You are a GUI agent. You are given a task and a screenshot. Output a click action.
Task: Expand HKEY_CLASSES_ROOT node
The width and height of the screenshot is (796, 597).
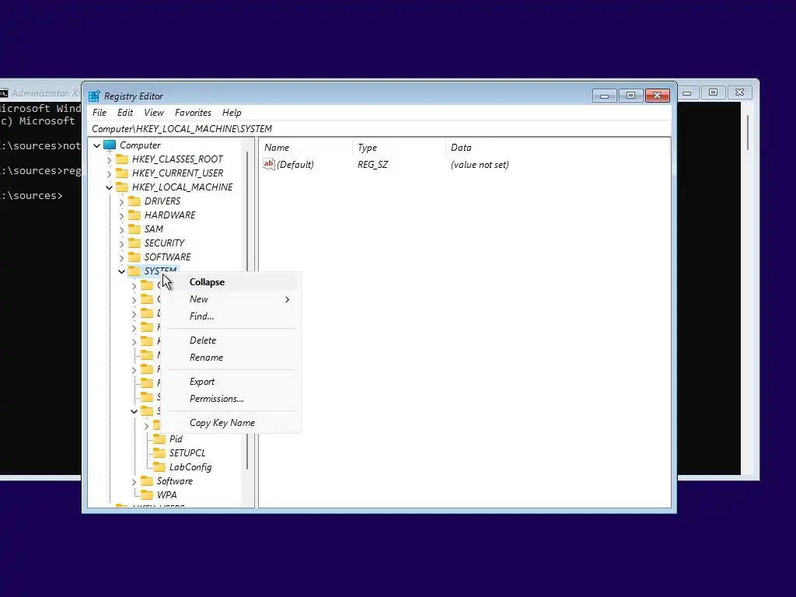point(109,160)
